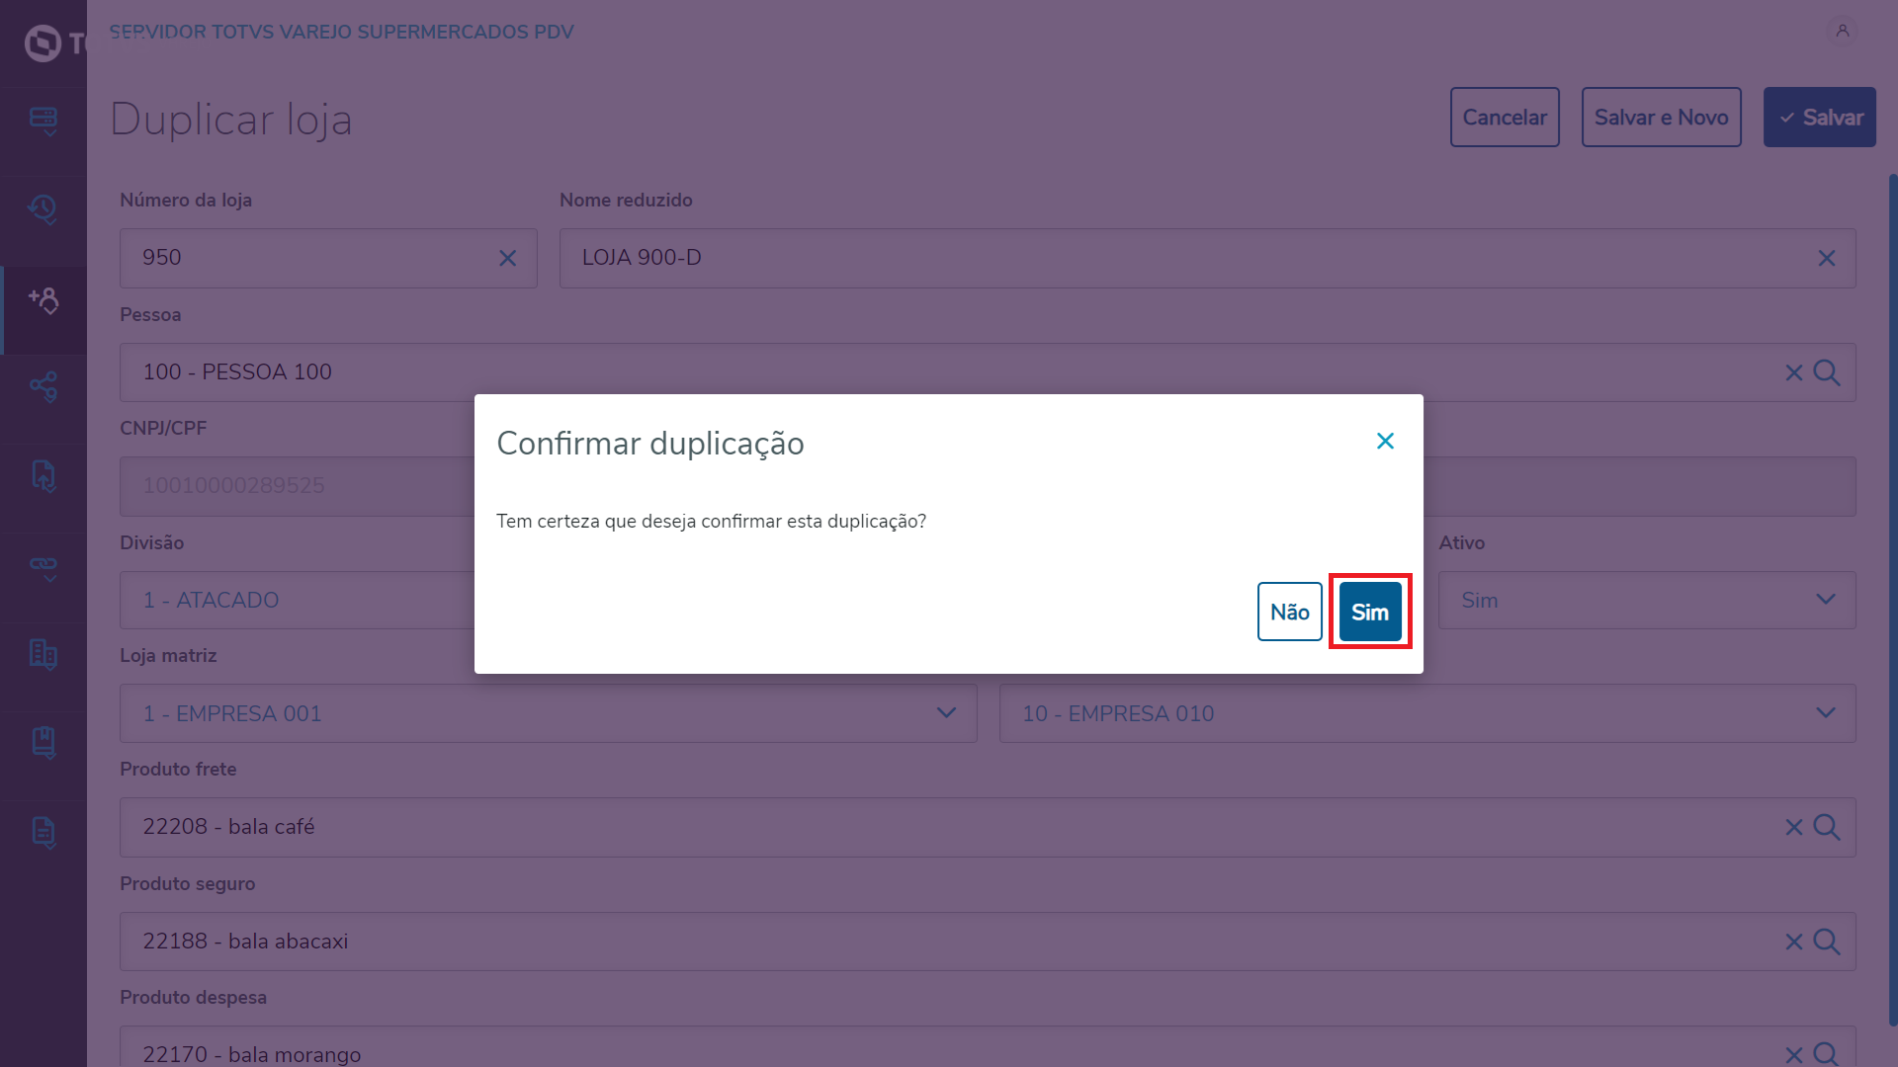Screen dimensions: 1898x1067
Task: Search Pessoa with magnifier icon
Action: coord(1827,372)
